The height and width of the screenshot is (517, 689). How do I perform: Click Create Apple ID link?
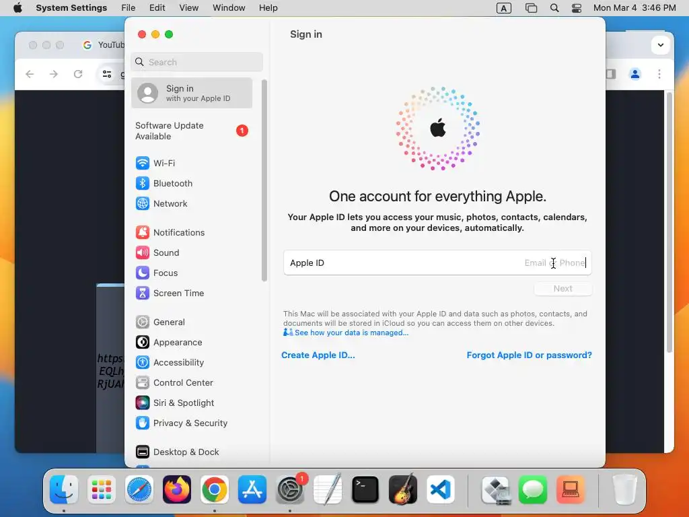318,355
